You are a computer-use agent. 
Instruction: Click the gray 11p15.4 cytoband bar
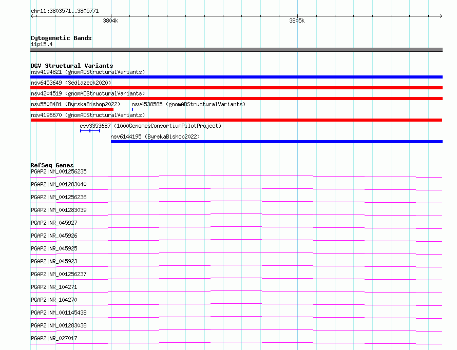(236, 50)
